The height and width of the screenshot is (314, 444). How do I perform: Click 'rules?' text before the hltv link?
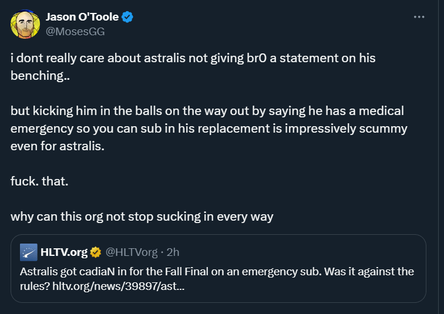(35, 286)
